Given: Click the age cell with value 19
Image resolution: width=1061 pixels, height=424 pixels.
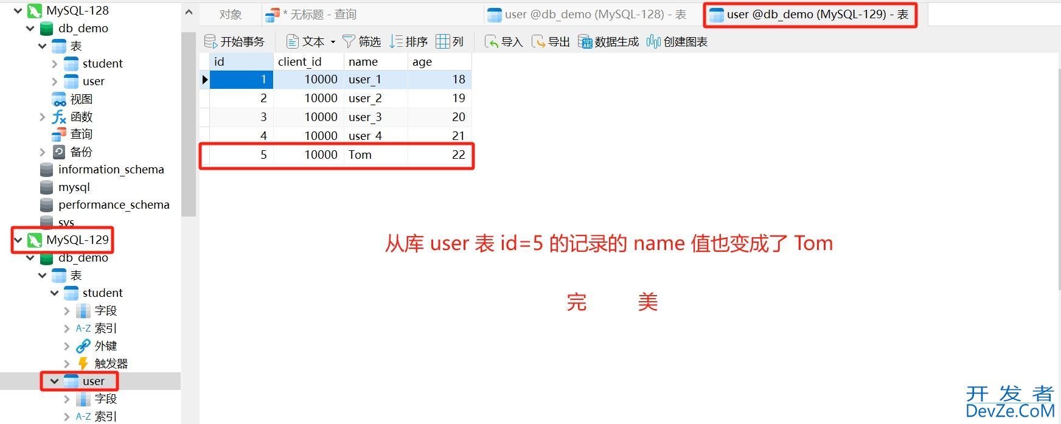Looking at the screenshot, I should click(x=439, y=98).
